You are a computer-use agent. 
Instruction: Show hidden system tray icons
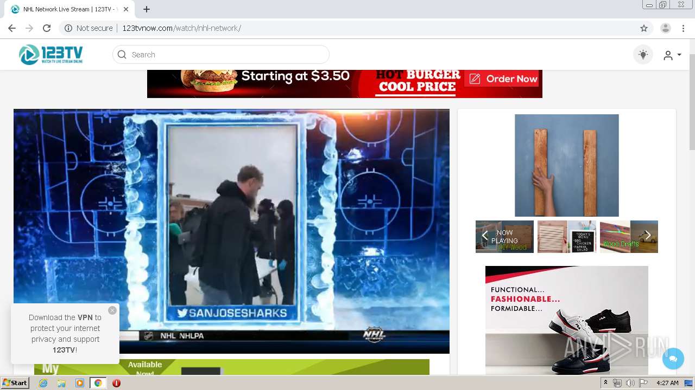tap(605, 383)
